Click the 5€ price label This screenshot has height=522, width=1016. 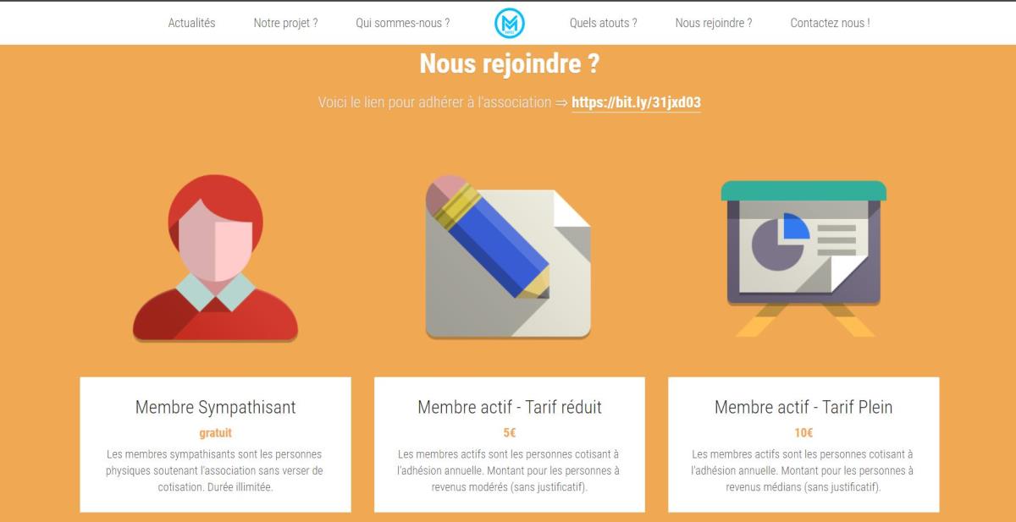[x=510, y=433]
